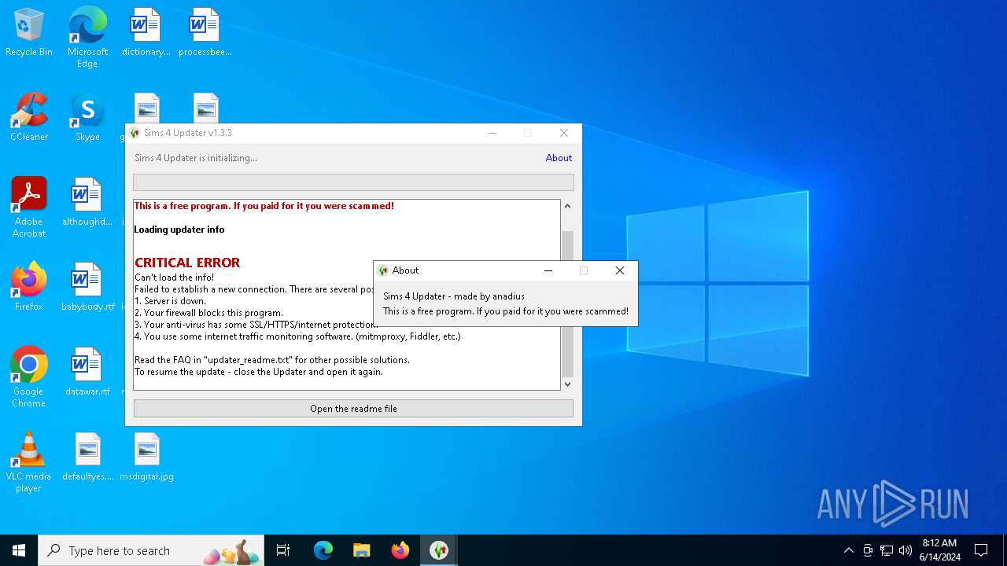Open Edge from the taskbar
1007x566 pixels.
pyautogui.click(x=323, y=550)
